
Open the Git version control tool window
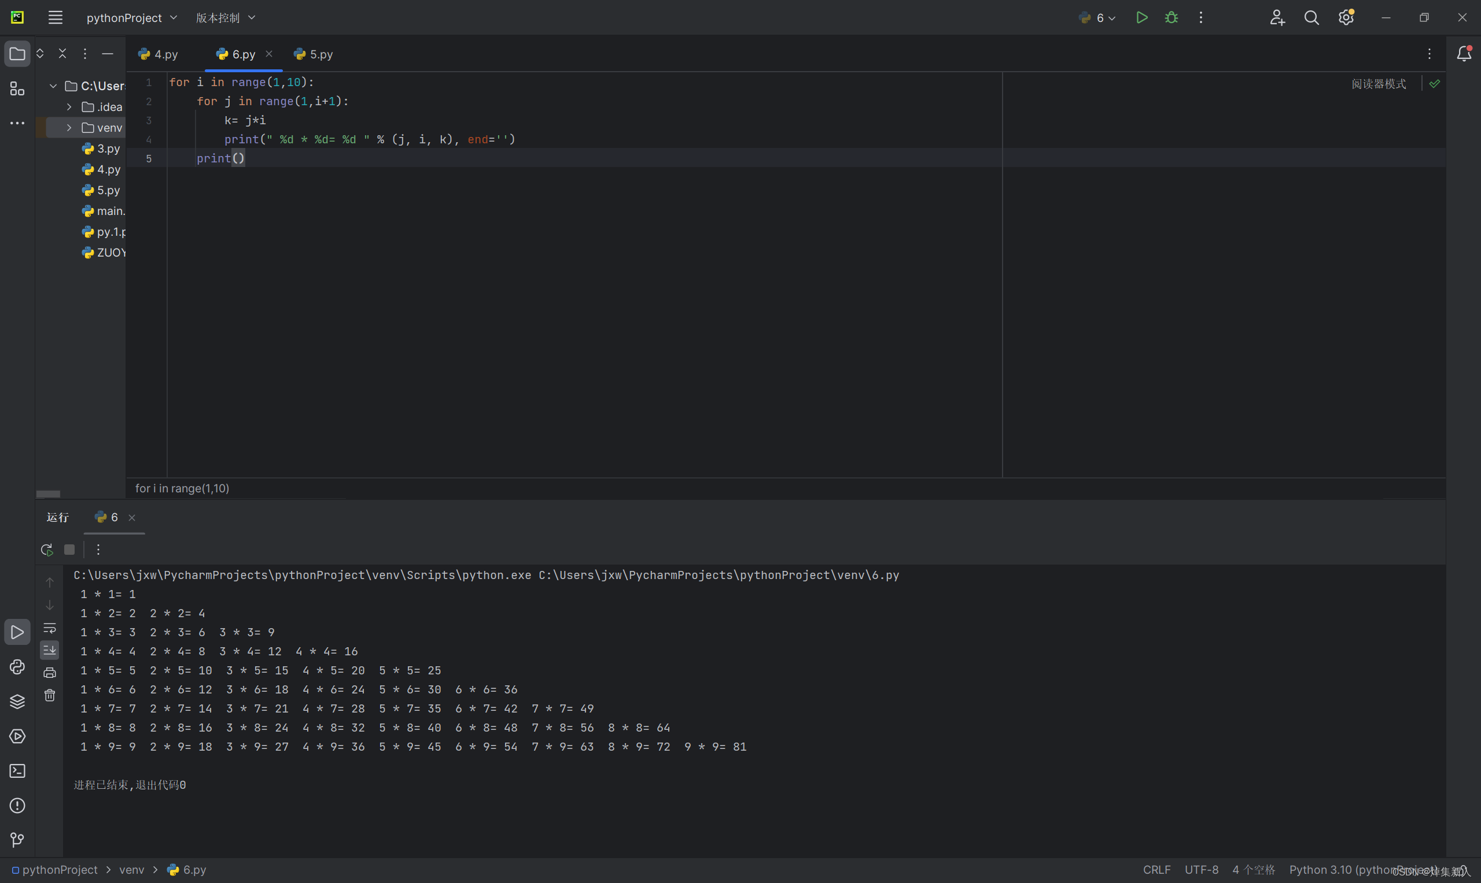[17, 840]
